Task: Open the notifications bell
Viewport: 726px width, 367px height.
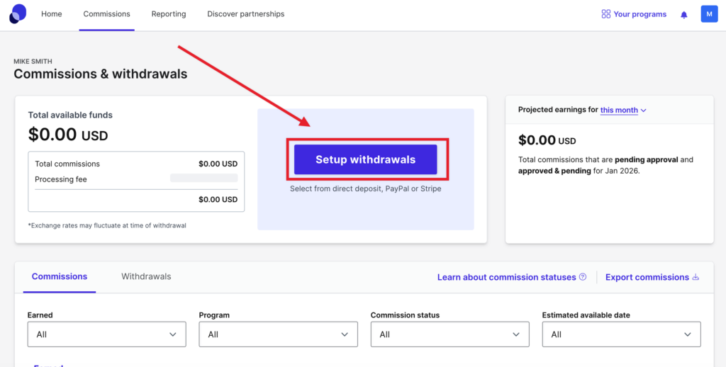Action: [x=683, y=14]
